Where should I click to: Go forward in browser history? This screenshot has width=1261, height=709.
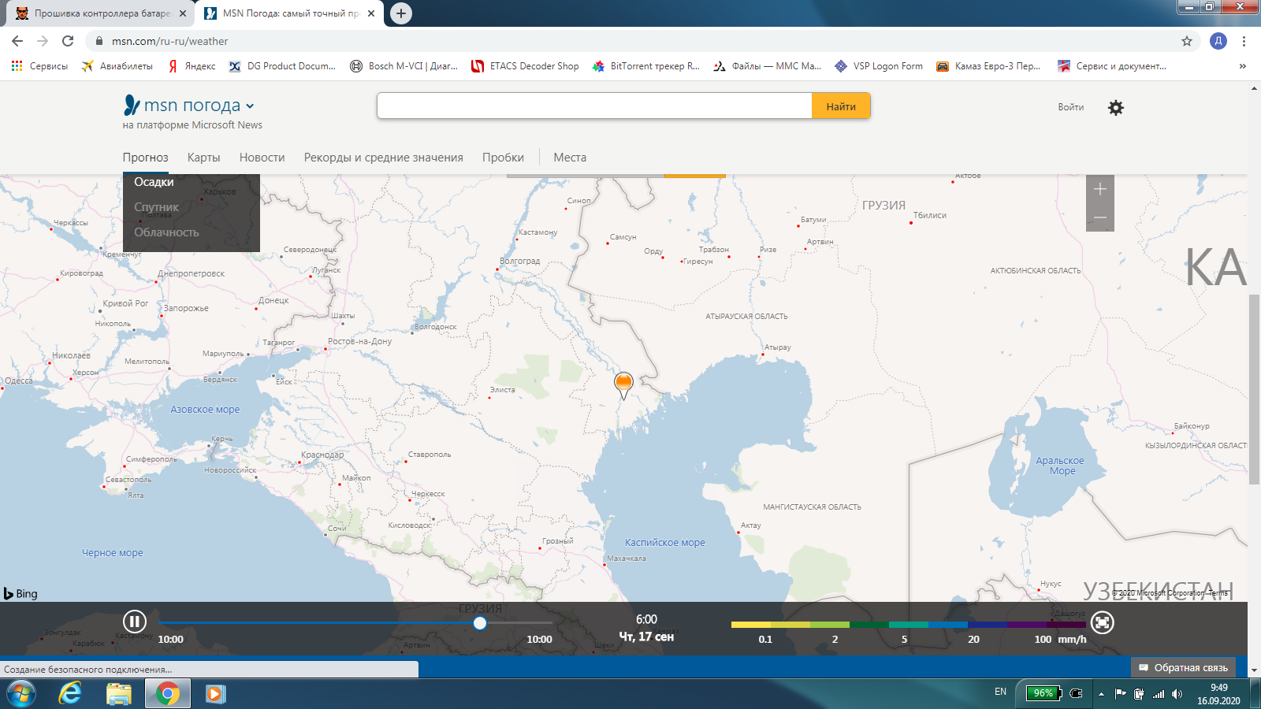point(43,41)
